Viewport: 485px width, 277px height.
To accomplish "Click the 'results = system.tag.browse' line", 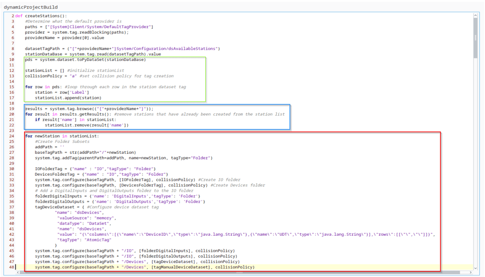I will point(89,109).
